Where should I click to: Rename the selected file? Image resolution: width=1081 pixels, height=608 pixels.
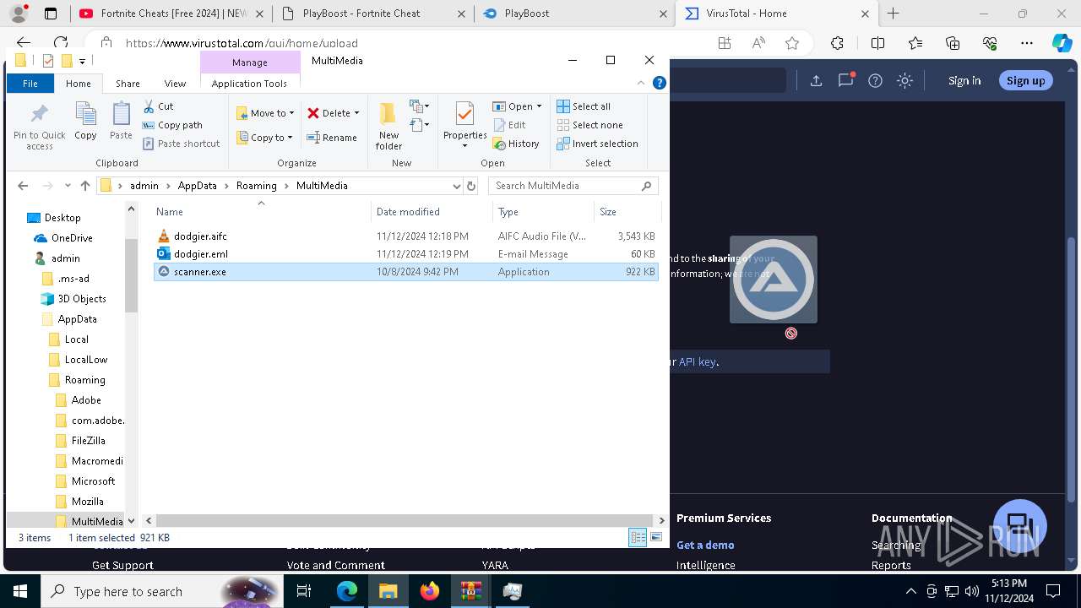332,138
